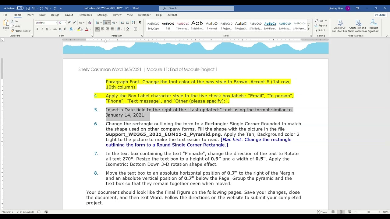Toggle Underline formatting

47,29
